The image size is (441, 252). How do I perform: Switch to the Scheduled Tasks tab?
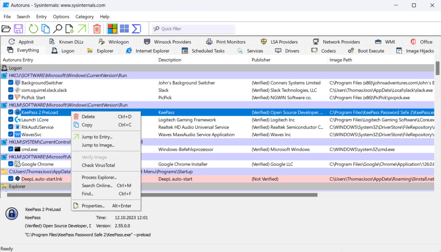203,51
